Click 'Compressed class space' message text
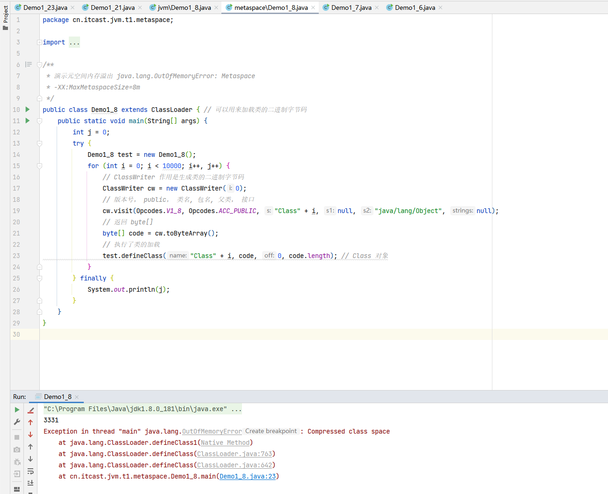The height and width of the screenshot is (494, 608). [349, 431]
